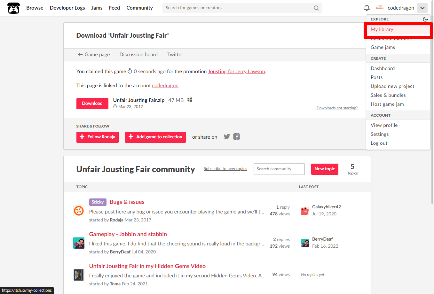This screenshot has width=434, height=294.
Task: Click the search magnifier icon
Action: (x=316, y=8)
